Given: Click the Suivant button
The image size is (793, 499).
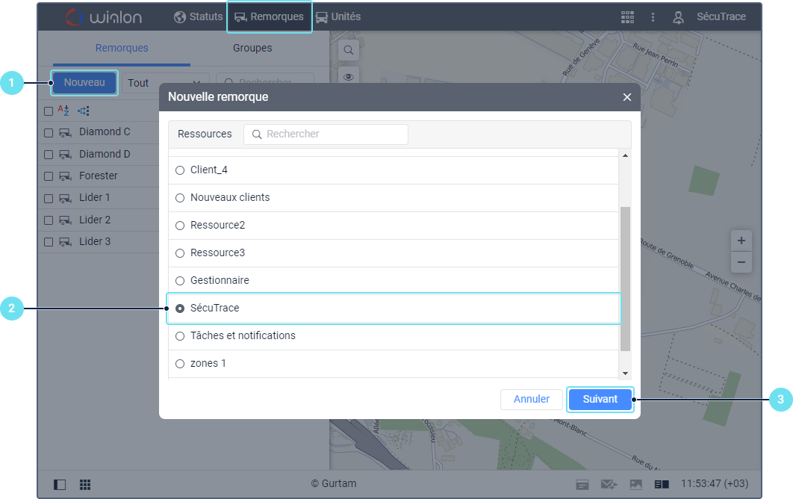Looking at the screenshot, I should pos(600,399).
